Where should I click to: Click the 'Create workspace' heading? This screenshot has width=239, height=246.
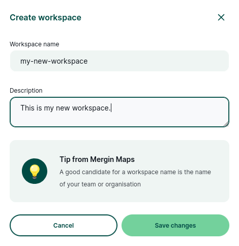45,17
